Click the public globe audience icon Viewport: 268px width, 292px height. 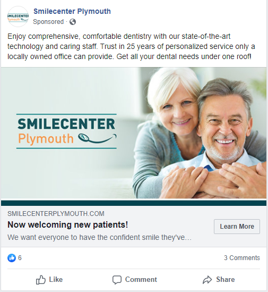[x=73, y=22]
